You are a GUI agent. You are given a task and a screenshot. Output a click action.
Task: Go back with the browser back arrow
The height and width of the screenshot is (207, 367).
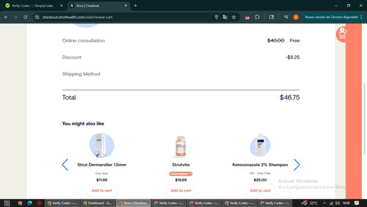(6, 17)
